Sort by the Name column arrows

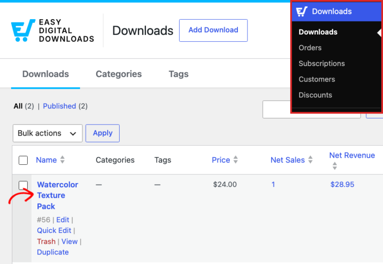coord(63,160)
